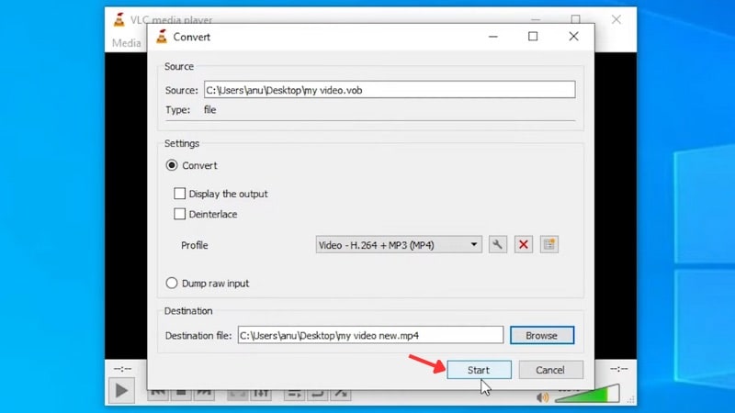Click into the Destination file field
This screenshot has height=413, width=735.
click(x=370, y=335)
